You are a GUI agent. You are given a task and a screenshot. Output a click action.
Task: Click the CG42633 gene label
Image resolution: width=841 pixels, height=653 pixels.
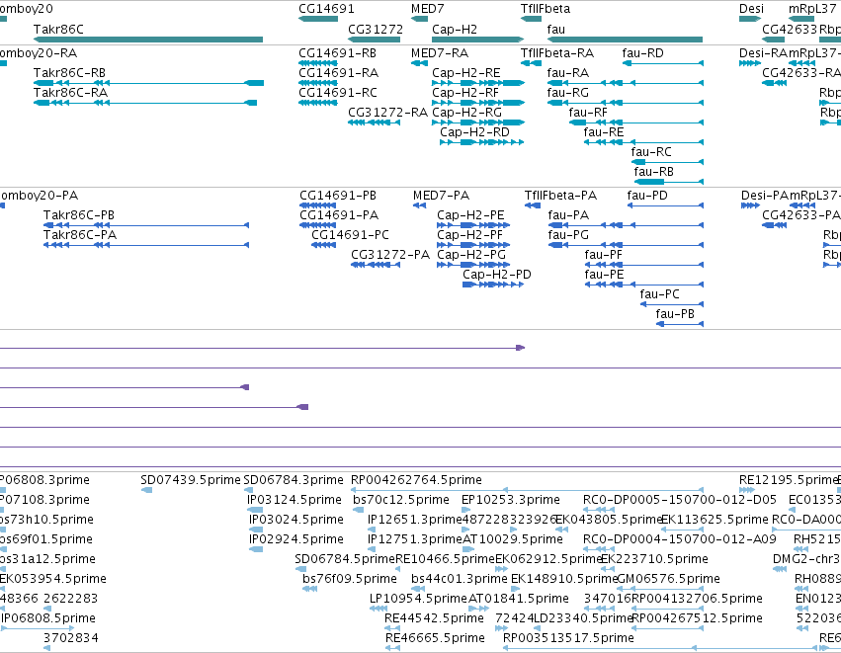[790, 29]
